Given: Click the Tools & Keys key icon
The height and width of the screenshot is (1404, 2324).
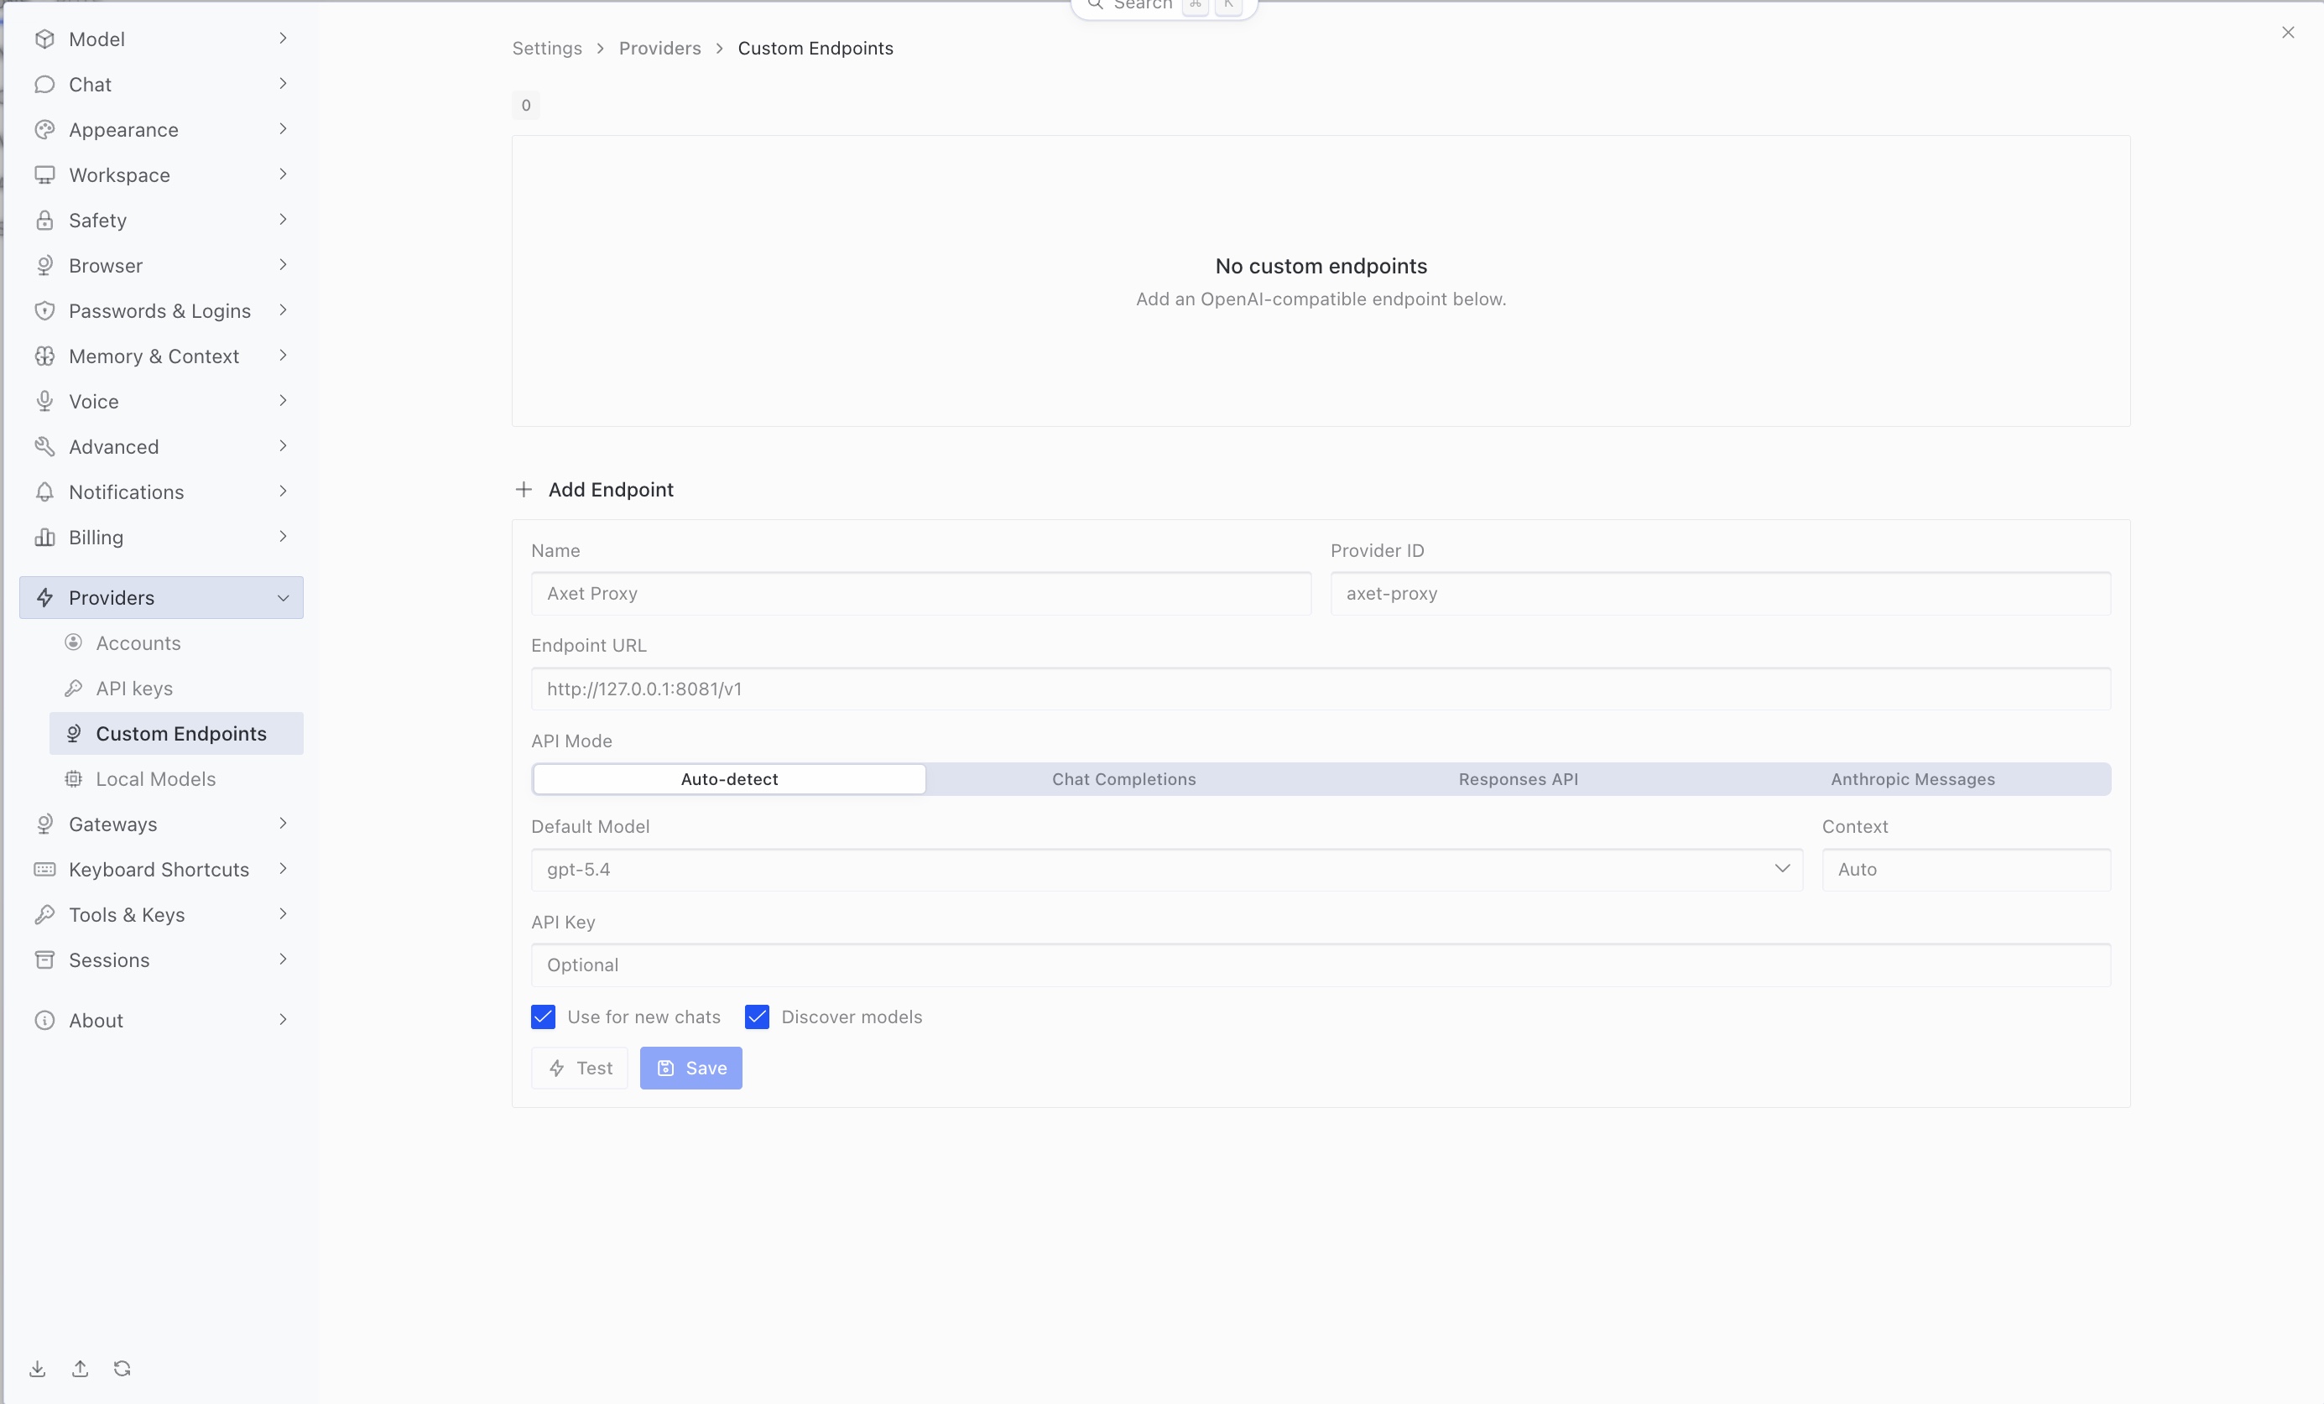Looking at the screenshot, I should (44, 913).
